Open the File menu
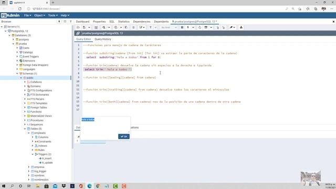The height and width of the screenshot is (189, 336). click(27, 15)
